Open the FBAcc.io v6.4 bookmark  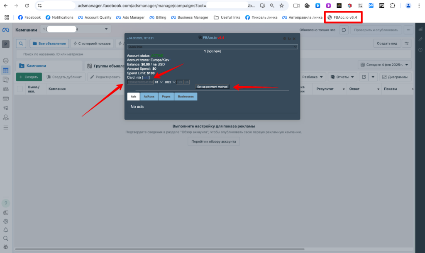point(342,17)
